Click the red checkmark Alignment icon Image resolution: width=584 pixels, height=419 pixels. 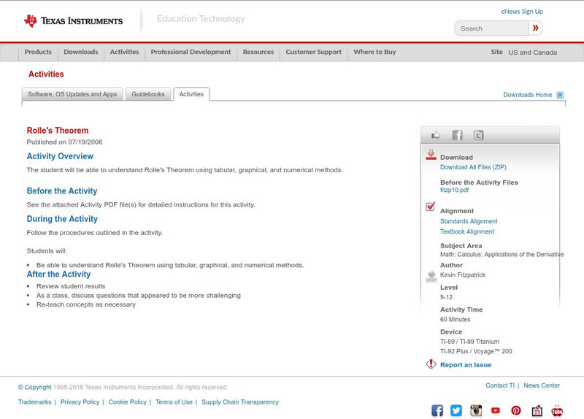[x=430, y=207]
